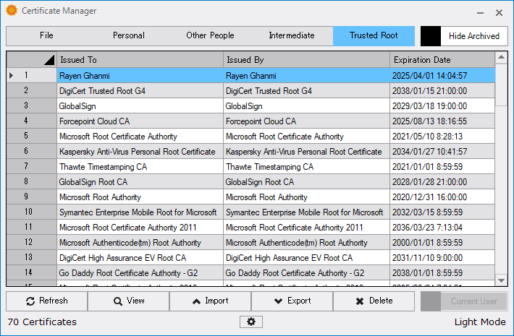This screenshot has width=514, height=336.
Task: Select GlobalSign Root CA Issued To cell
Action: tap(140, 181)
